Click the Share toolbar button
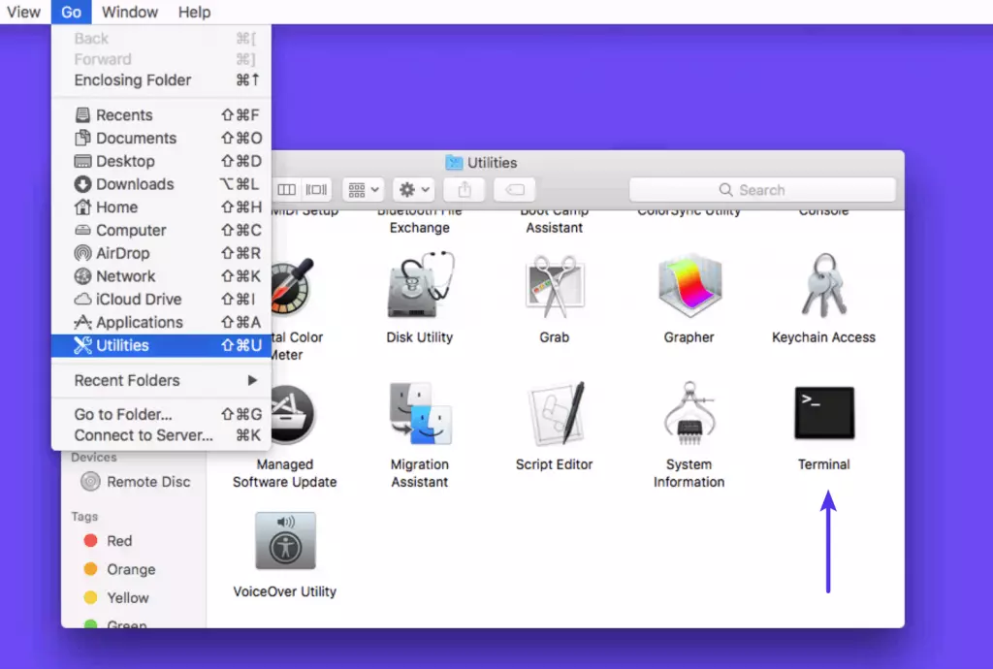This screenshot has width=993, height=669. pos(464,189)
